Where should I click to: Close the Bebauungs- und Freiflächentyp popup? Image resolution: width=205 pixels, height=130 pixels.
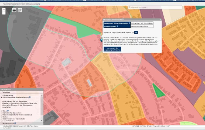point(160,20)
